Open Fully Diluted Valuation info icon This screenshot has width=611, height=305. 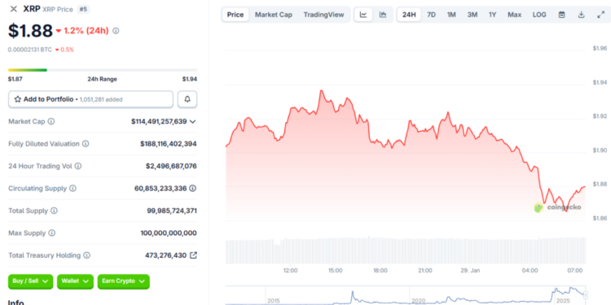[x=86, y=144]
